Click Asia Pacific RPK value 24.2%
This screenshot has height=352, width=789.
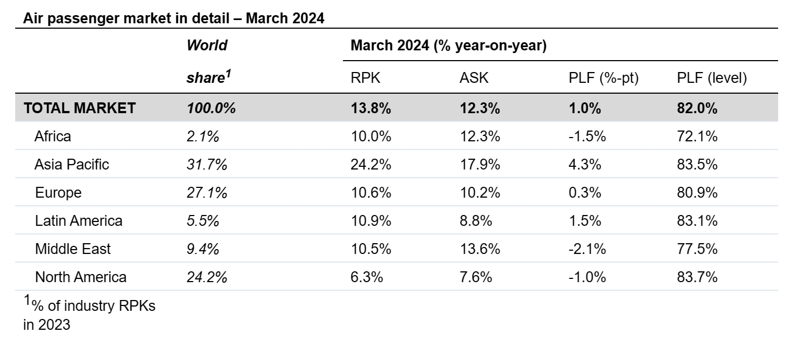tap(371, 165)
